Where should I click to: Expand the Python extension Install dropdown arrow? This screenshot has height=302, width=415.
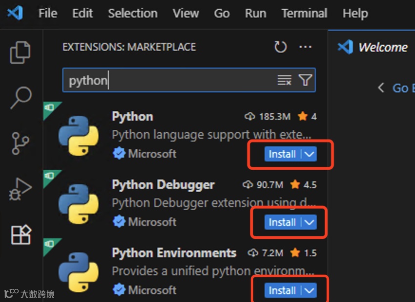click(x=310, y=154)
